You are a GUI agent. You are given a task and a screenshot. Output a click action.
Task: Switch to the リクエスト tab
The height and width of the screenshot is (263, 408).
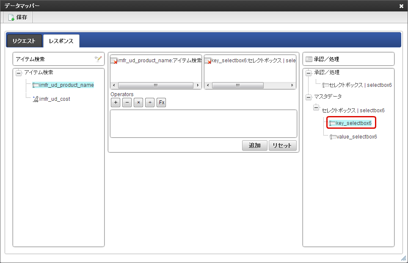coord(24,41)
